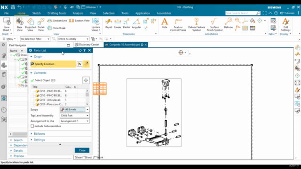Collapse the Contents section
The height and width of the screenshot is (169, 301).
pos(32,73)
